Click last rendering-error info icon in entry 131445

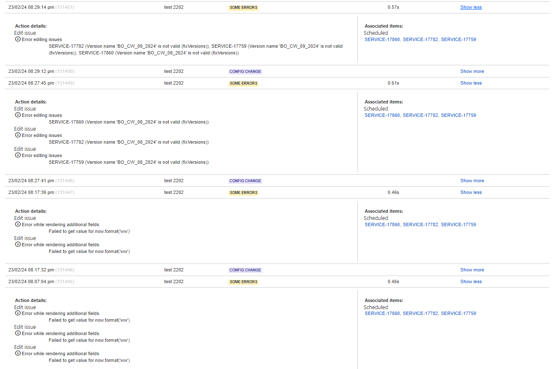tap(18, 354)
